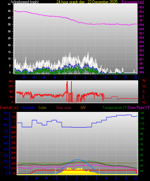Click the '15' value on the windspeed axis
The width and height of the screenshot is (150, 181).
click(9, 52)
